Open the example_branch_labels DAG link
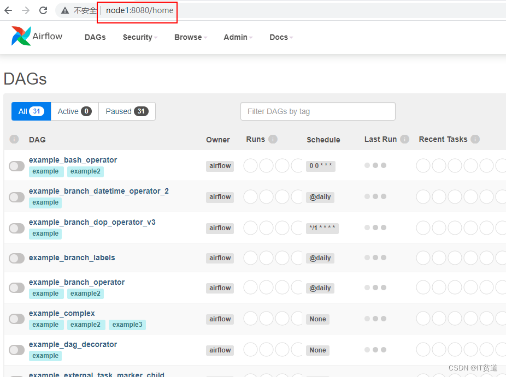This screenshot has width=506, height=377. click(72, 258)
